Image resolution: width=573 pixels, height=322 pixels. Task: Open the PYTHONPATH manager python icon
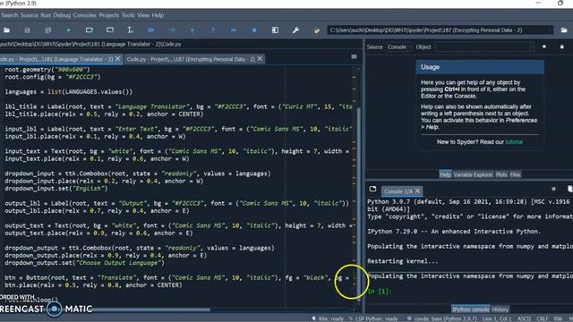(316, 30)
